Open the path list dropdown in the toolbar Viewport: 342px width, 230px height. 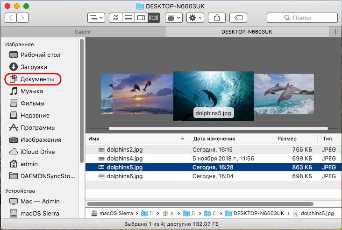(96, 18)
